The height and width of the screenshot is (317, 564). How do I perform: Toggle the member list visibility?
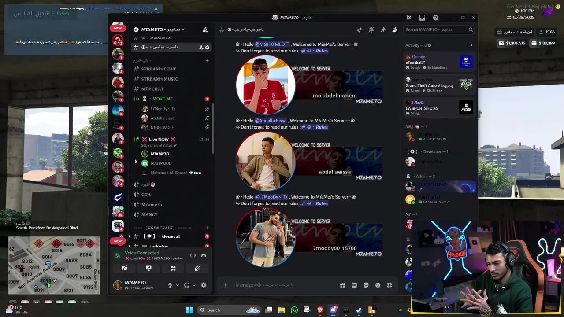coord(395,29)
